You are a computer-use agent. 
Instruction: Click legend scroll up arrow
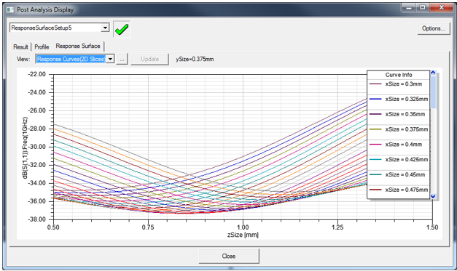[433, 73]
